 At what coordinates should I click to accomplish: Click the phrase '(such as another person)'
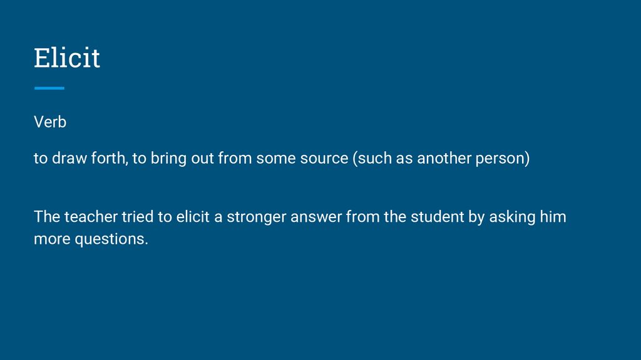click(441, 158)
